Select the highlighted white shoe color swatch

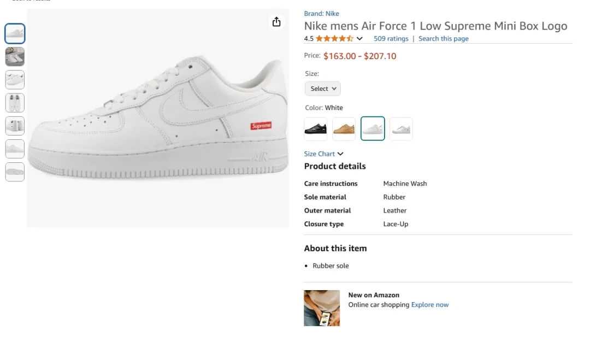coord(373,129)
